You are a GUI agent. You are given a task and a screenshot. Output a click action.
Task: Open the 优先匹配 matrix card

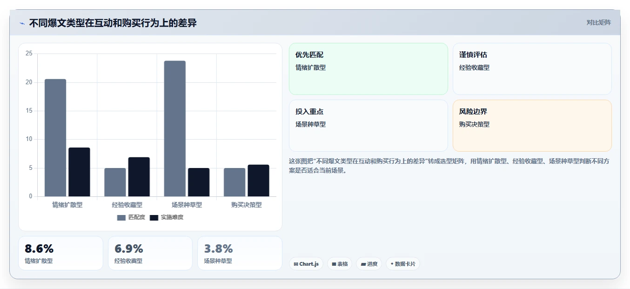pos(369,69)
